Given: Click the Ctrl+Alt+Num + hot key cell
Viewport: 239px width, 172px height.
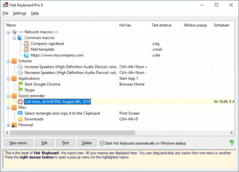Looking at the screenshot, I should tap(133, 67).
